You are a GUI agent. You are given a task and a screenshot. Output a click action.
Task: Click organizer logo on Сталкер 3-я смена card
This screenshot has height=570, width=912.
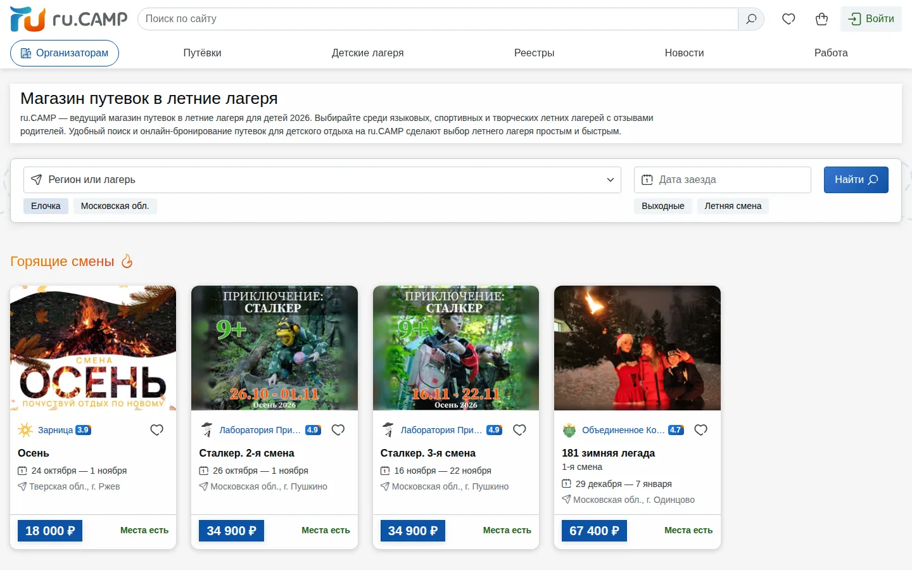[x=388, y=430]
